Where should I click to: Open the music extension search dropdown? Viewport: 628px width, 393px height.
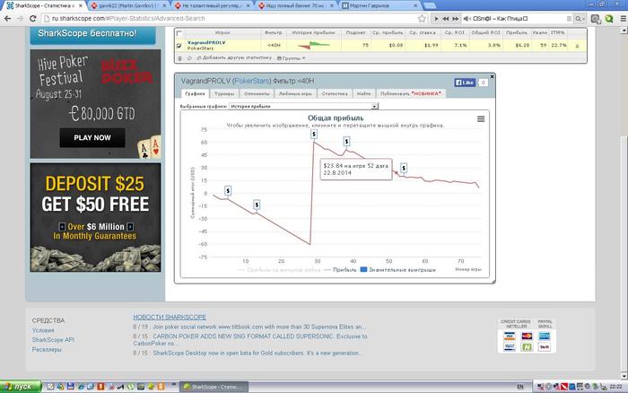click(x=580, y=19)
